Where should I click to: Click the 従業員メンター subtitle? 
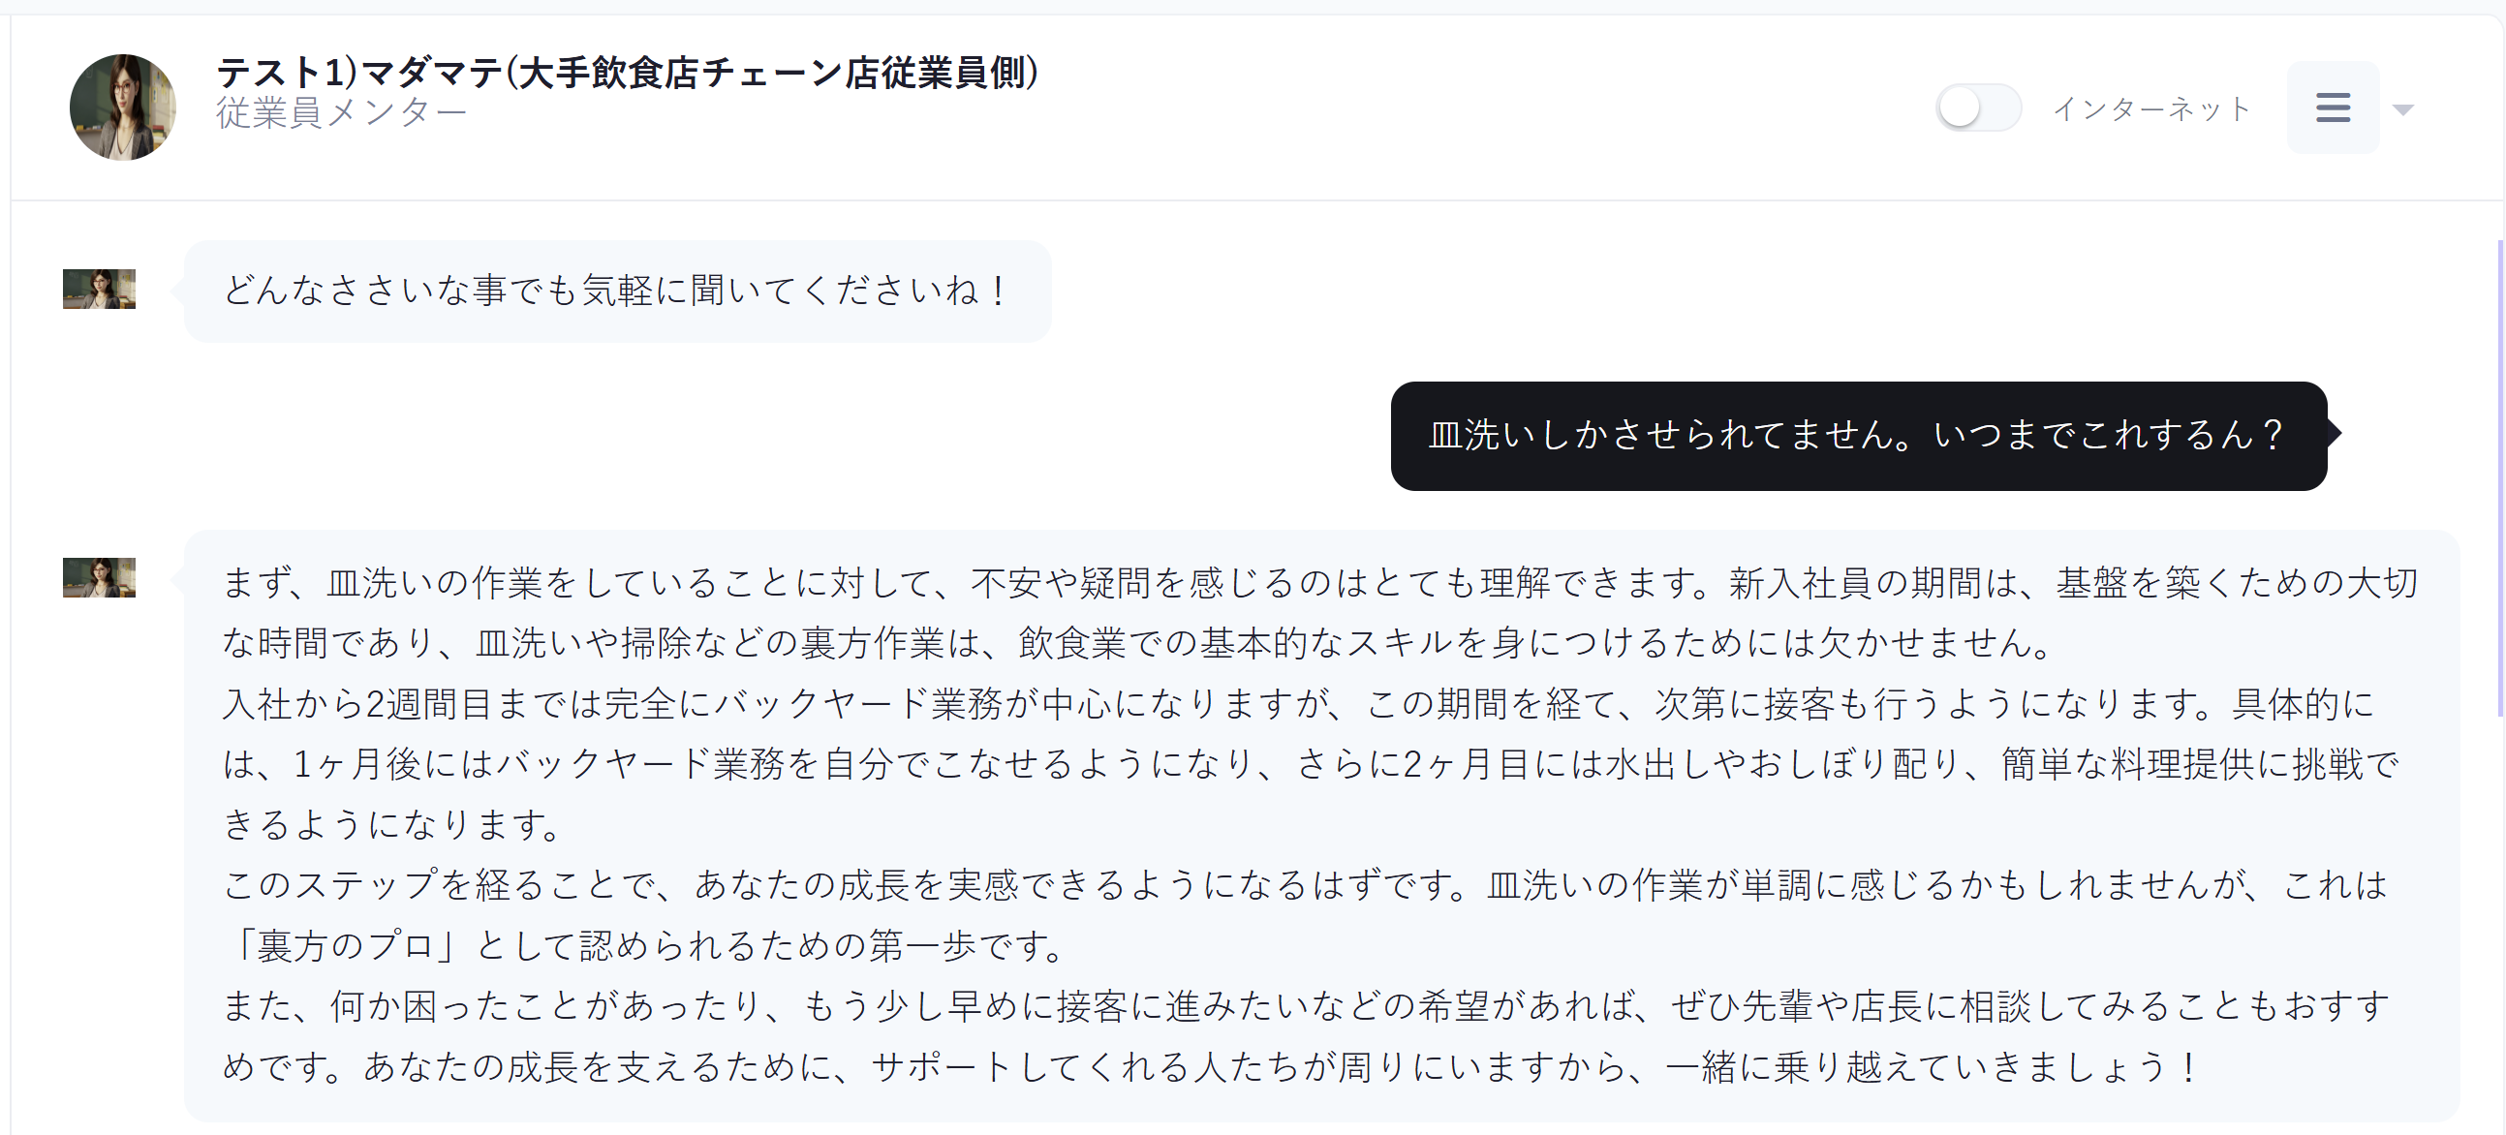click(341, 112)
